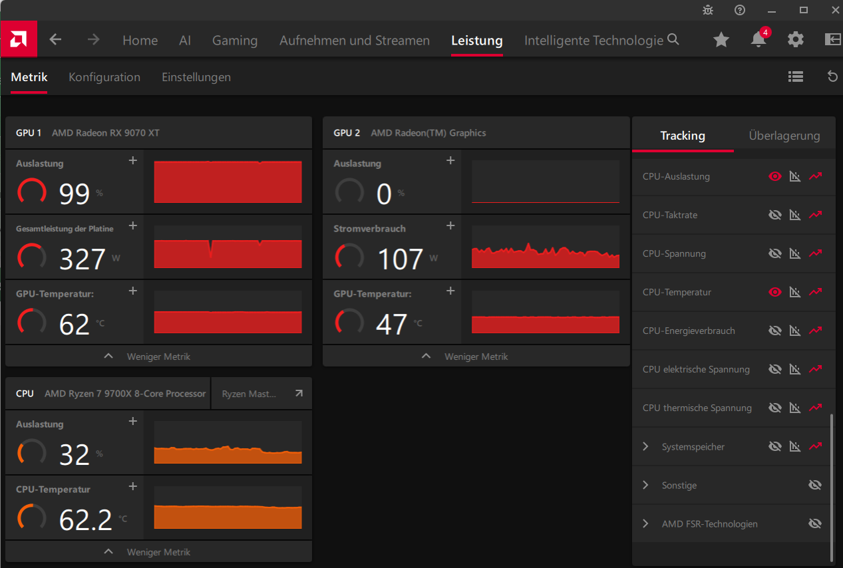Toggle visibility eye for CPU-Auslastung
Viewport: 843px width, 568px height.
point(774,176)
